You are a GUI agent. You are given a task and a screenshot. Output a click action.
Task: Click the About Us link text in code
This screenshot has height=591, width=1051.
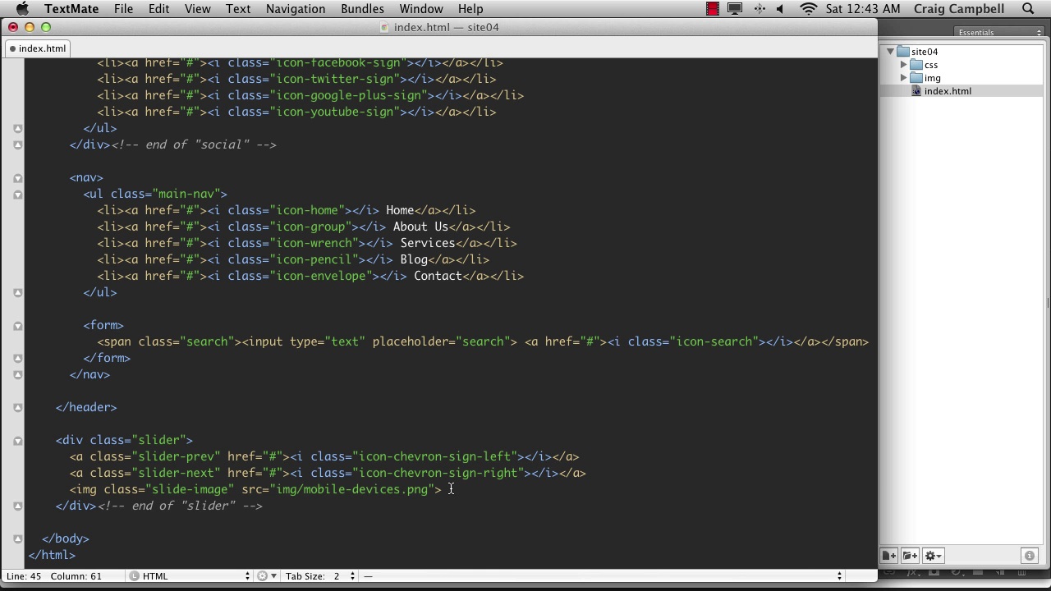(x=420, y=227)
